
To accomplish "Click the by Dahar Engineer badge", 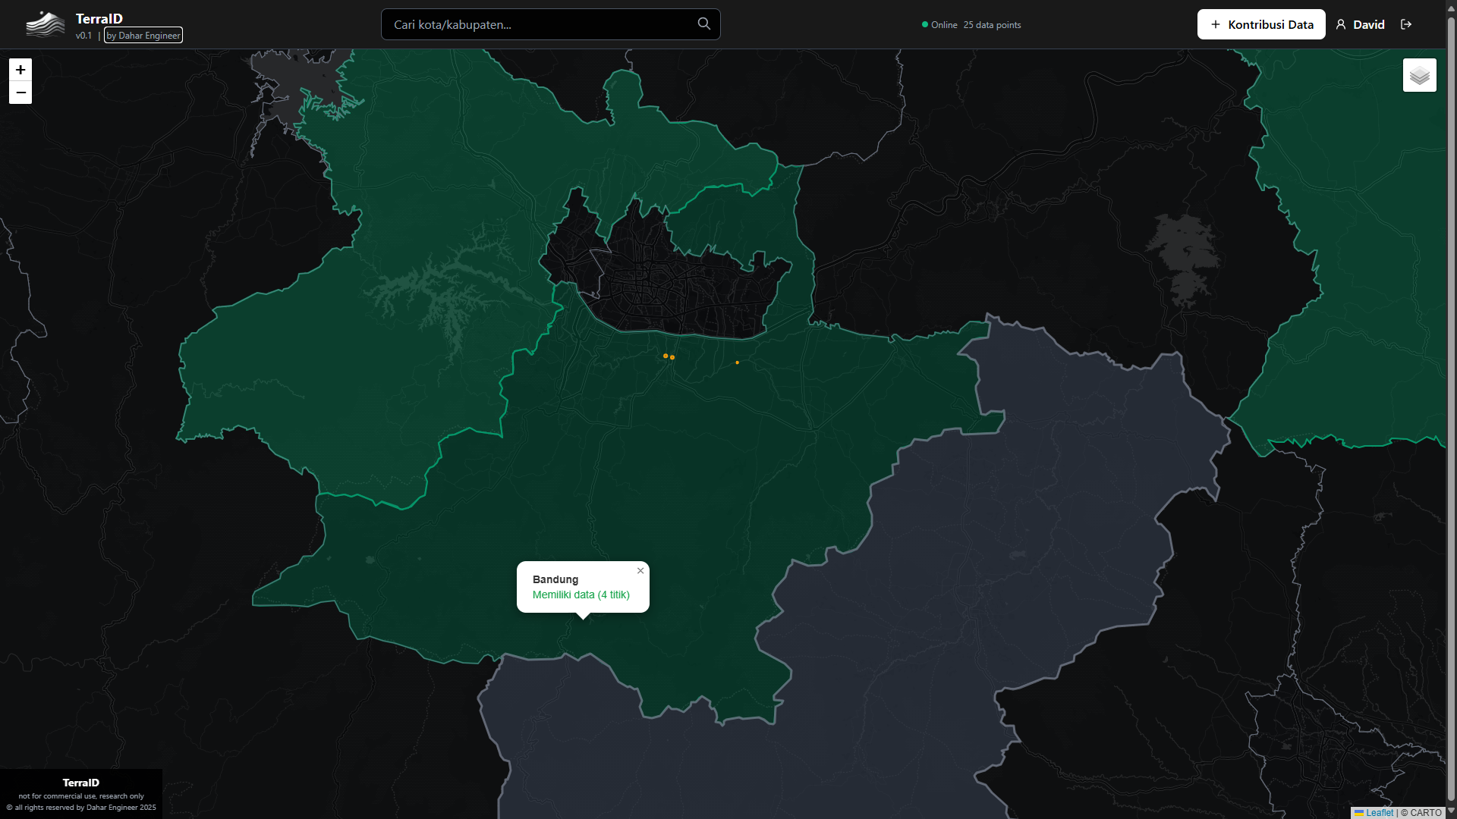I will [143, 36].
